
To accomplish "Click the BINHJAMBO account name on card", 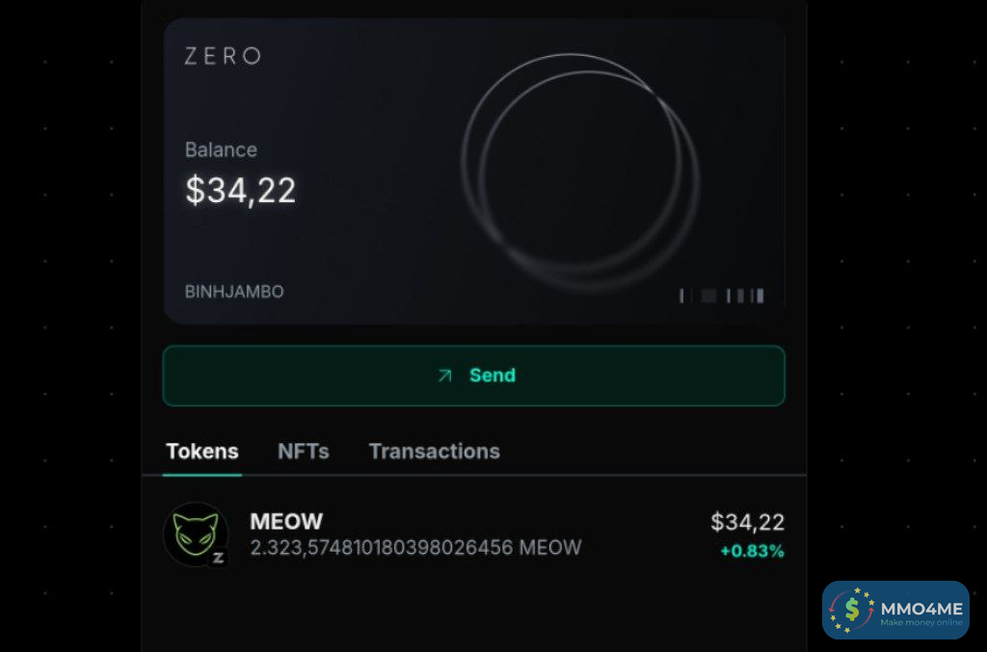I will (x=234, y=292).
